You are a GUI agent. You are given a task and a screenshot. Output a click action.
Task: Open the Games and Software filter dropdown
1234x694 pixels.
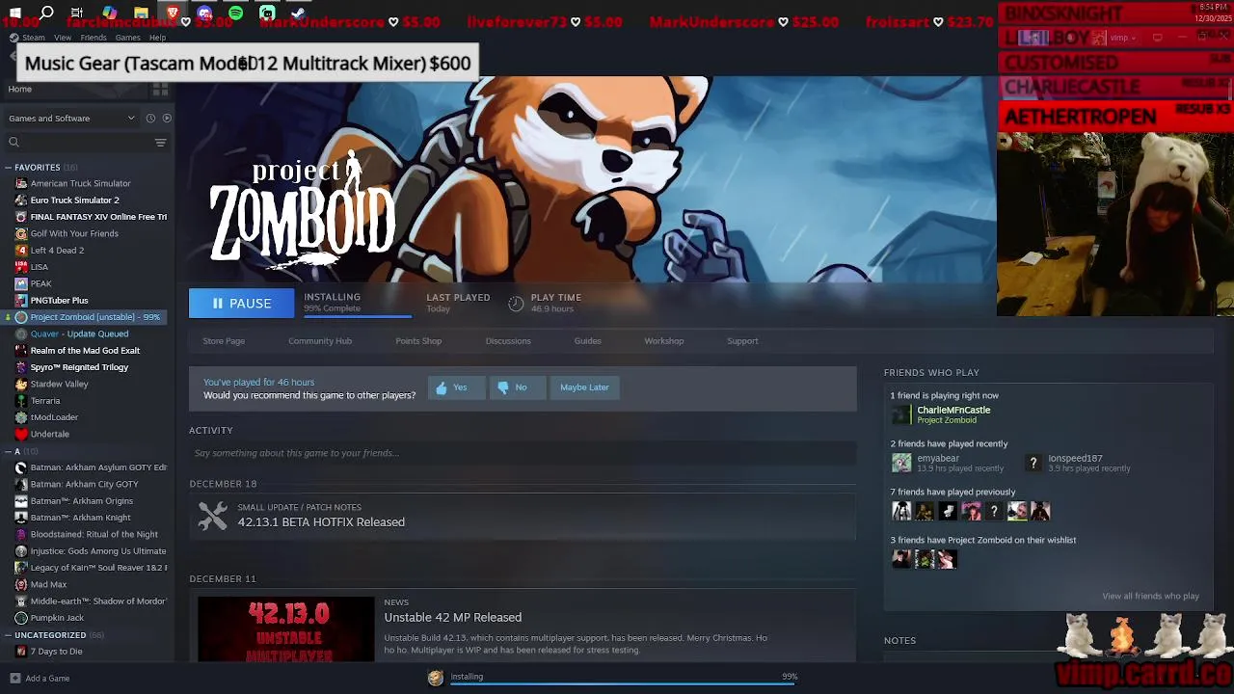point(71,119)
